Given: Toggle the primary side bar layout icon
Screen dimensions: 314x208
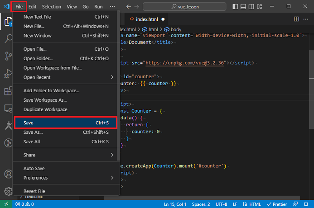Looking at the screenshot, I should [235, 7].
